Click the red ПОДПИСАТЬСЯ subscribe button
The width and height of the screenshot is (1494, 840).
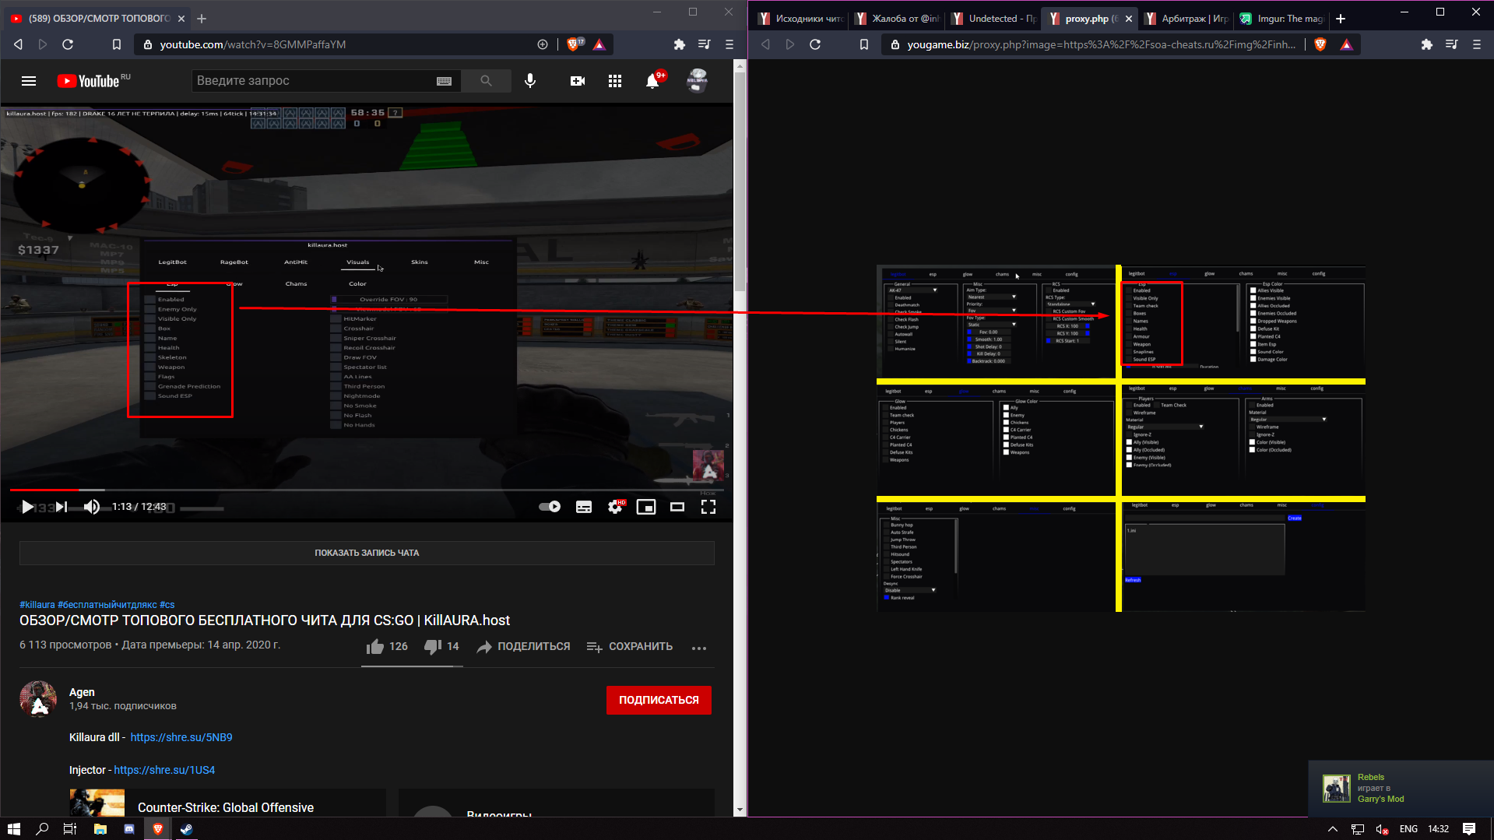[x=659, y=700]
